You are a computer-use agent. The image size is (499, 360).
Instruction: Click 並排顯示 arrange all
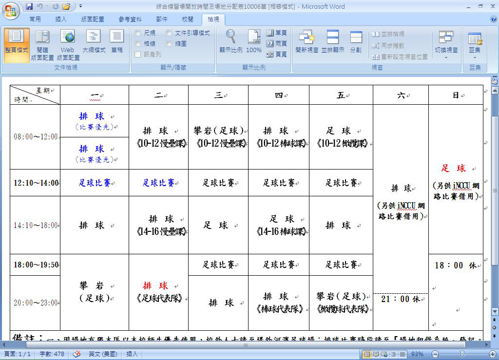(x=333, y=41)
